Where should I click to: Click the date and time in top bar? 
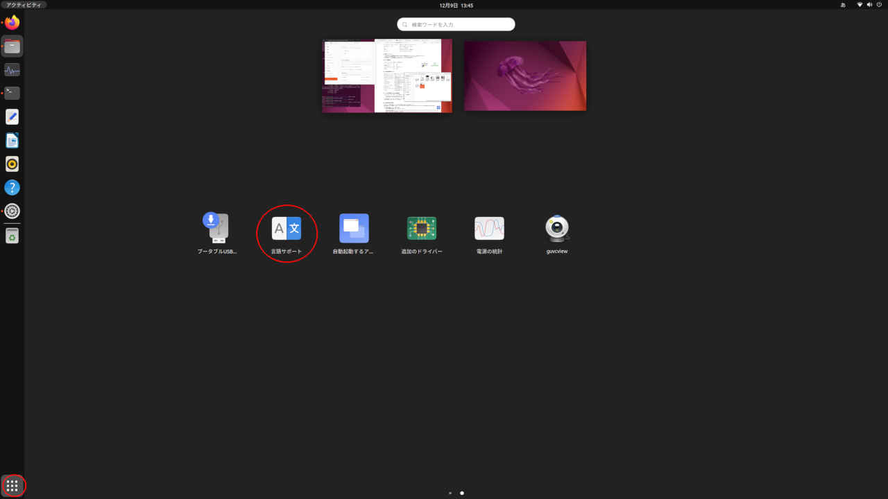tap(455, 5)
